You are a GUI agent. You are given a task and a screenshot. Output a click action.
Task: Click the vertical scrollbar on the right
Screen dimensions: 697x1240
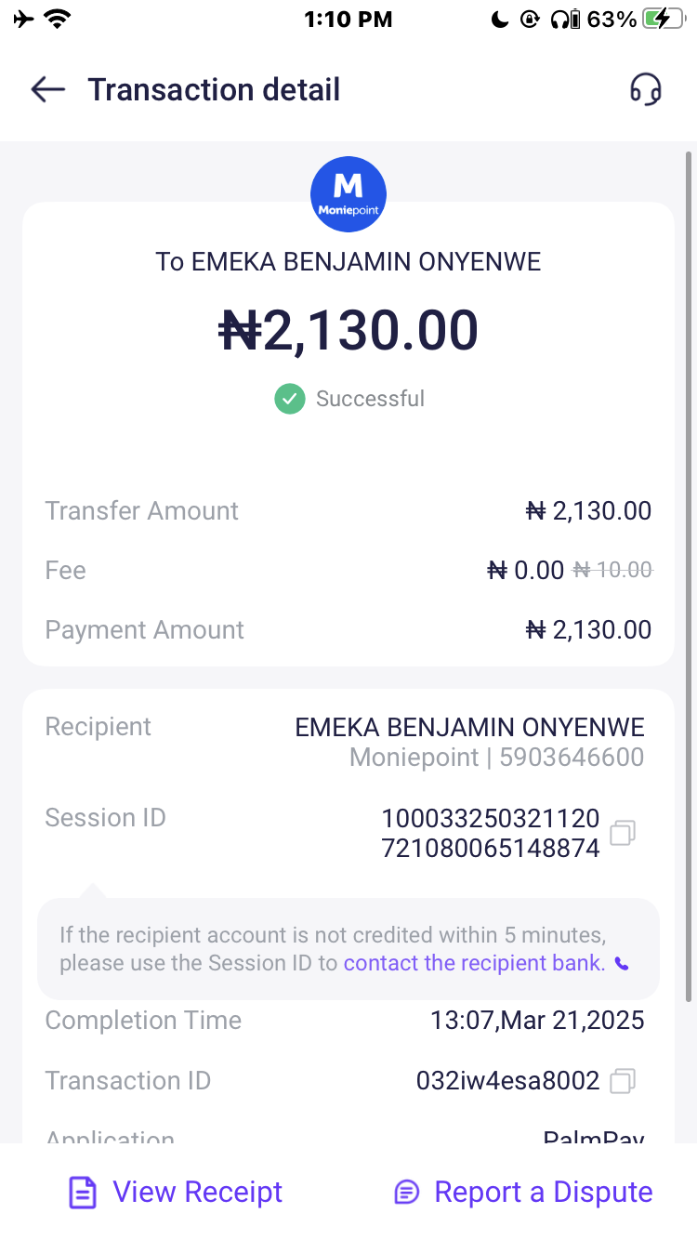coord(688,558)
